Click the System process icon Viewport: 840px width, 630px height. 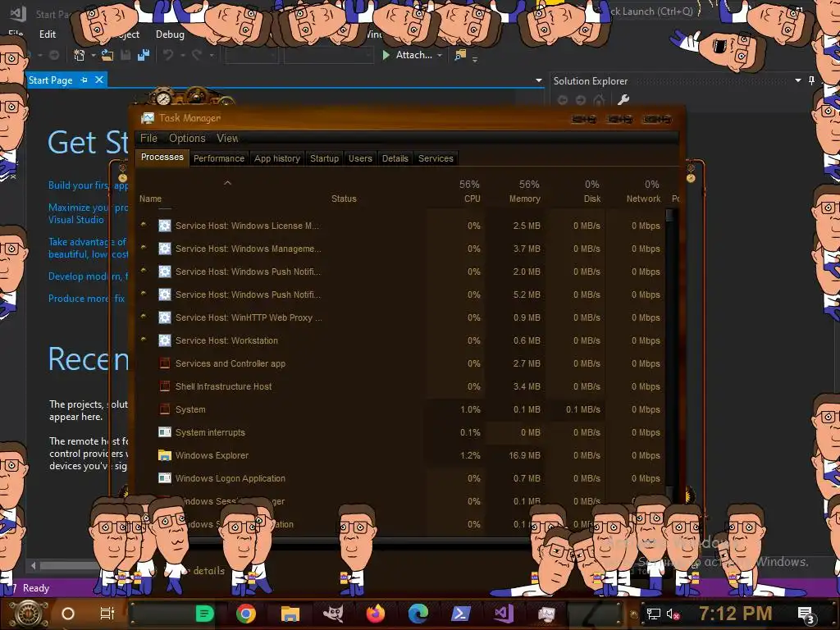tap(164, 409)
